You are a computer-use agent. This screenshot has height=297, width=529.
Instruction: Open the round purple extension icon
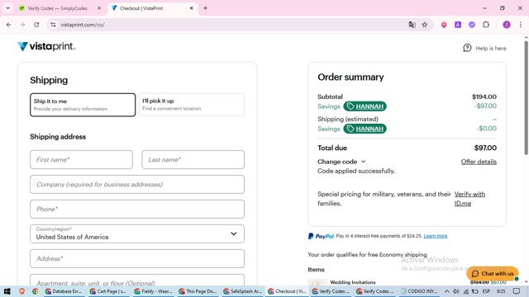coord(472,25)
